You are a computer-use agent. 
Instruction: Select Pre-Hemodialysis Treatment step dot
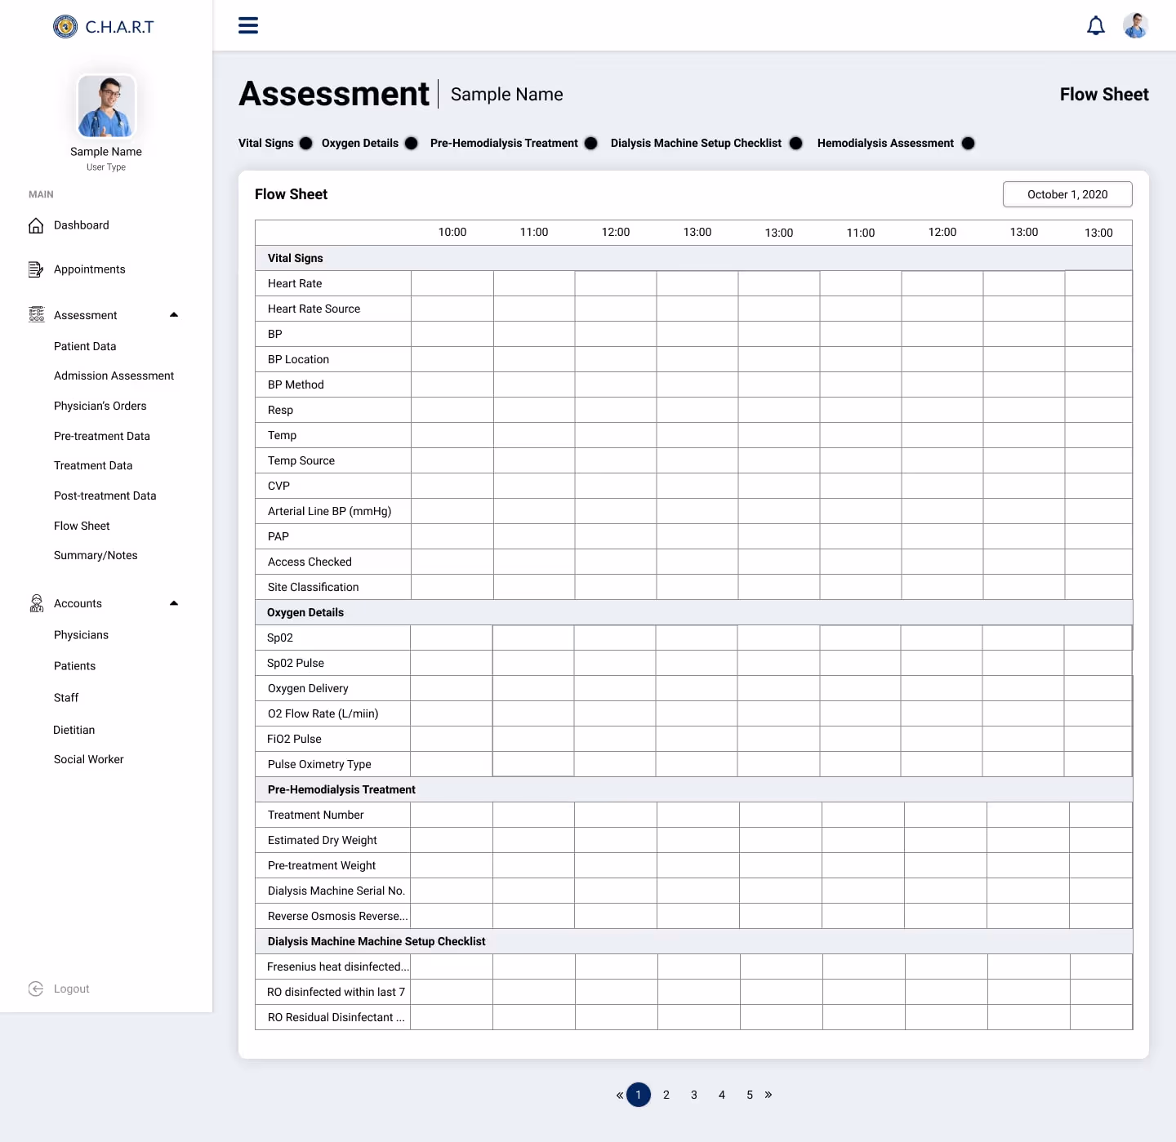(x=590, y=143)
